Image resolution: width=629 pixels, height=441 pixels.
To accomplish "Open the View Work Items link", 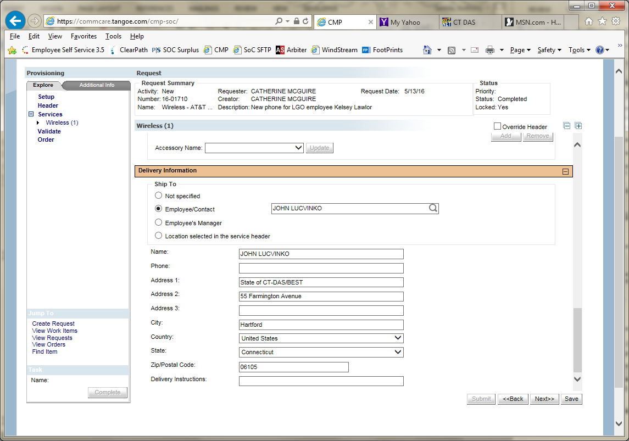I will tap(54, 331).
